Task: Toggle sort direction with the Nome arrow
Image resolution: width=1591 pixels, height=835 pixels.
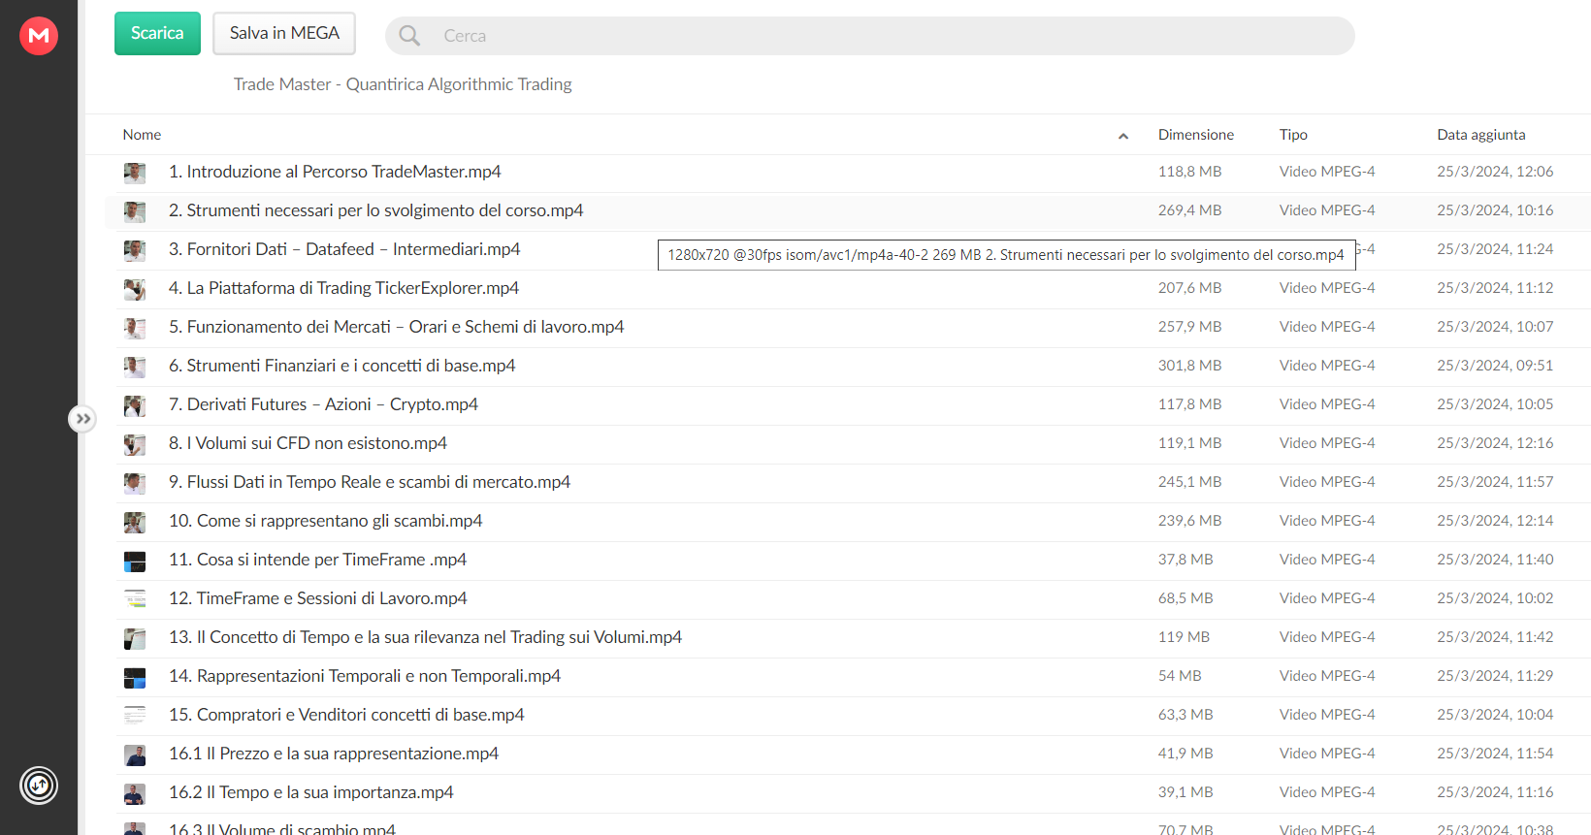Action: (x=1123, y=136)
